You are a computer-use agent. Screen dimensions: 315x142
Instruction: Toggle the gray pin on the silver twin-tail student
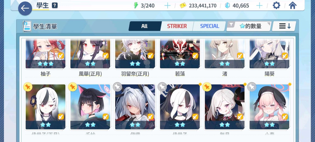coord(118,87)
